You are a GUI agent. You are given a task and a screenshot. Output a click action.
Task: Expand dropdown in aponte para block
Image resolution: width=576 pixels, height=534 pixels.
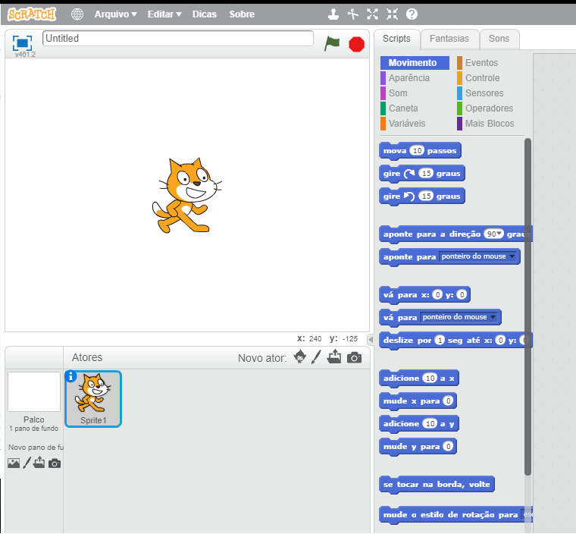point(512,257)
